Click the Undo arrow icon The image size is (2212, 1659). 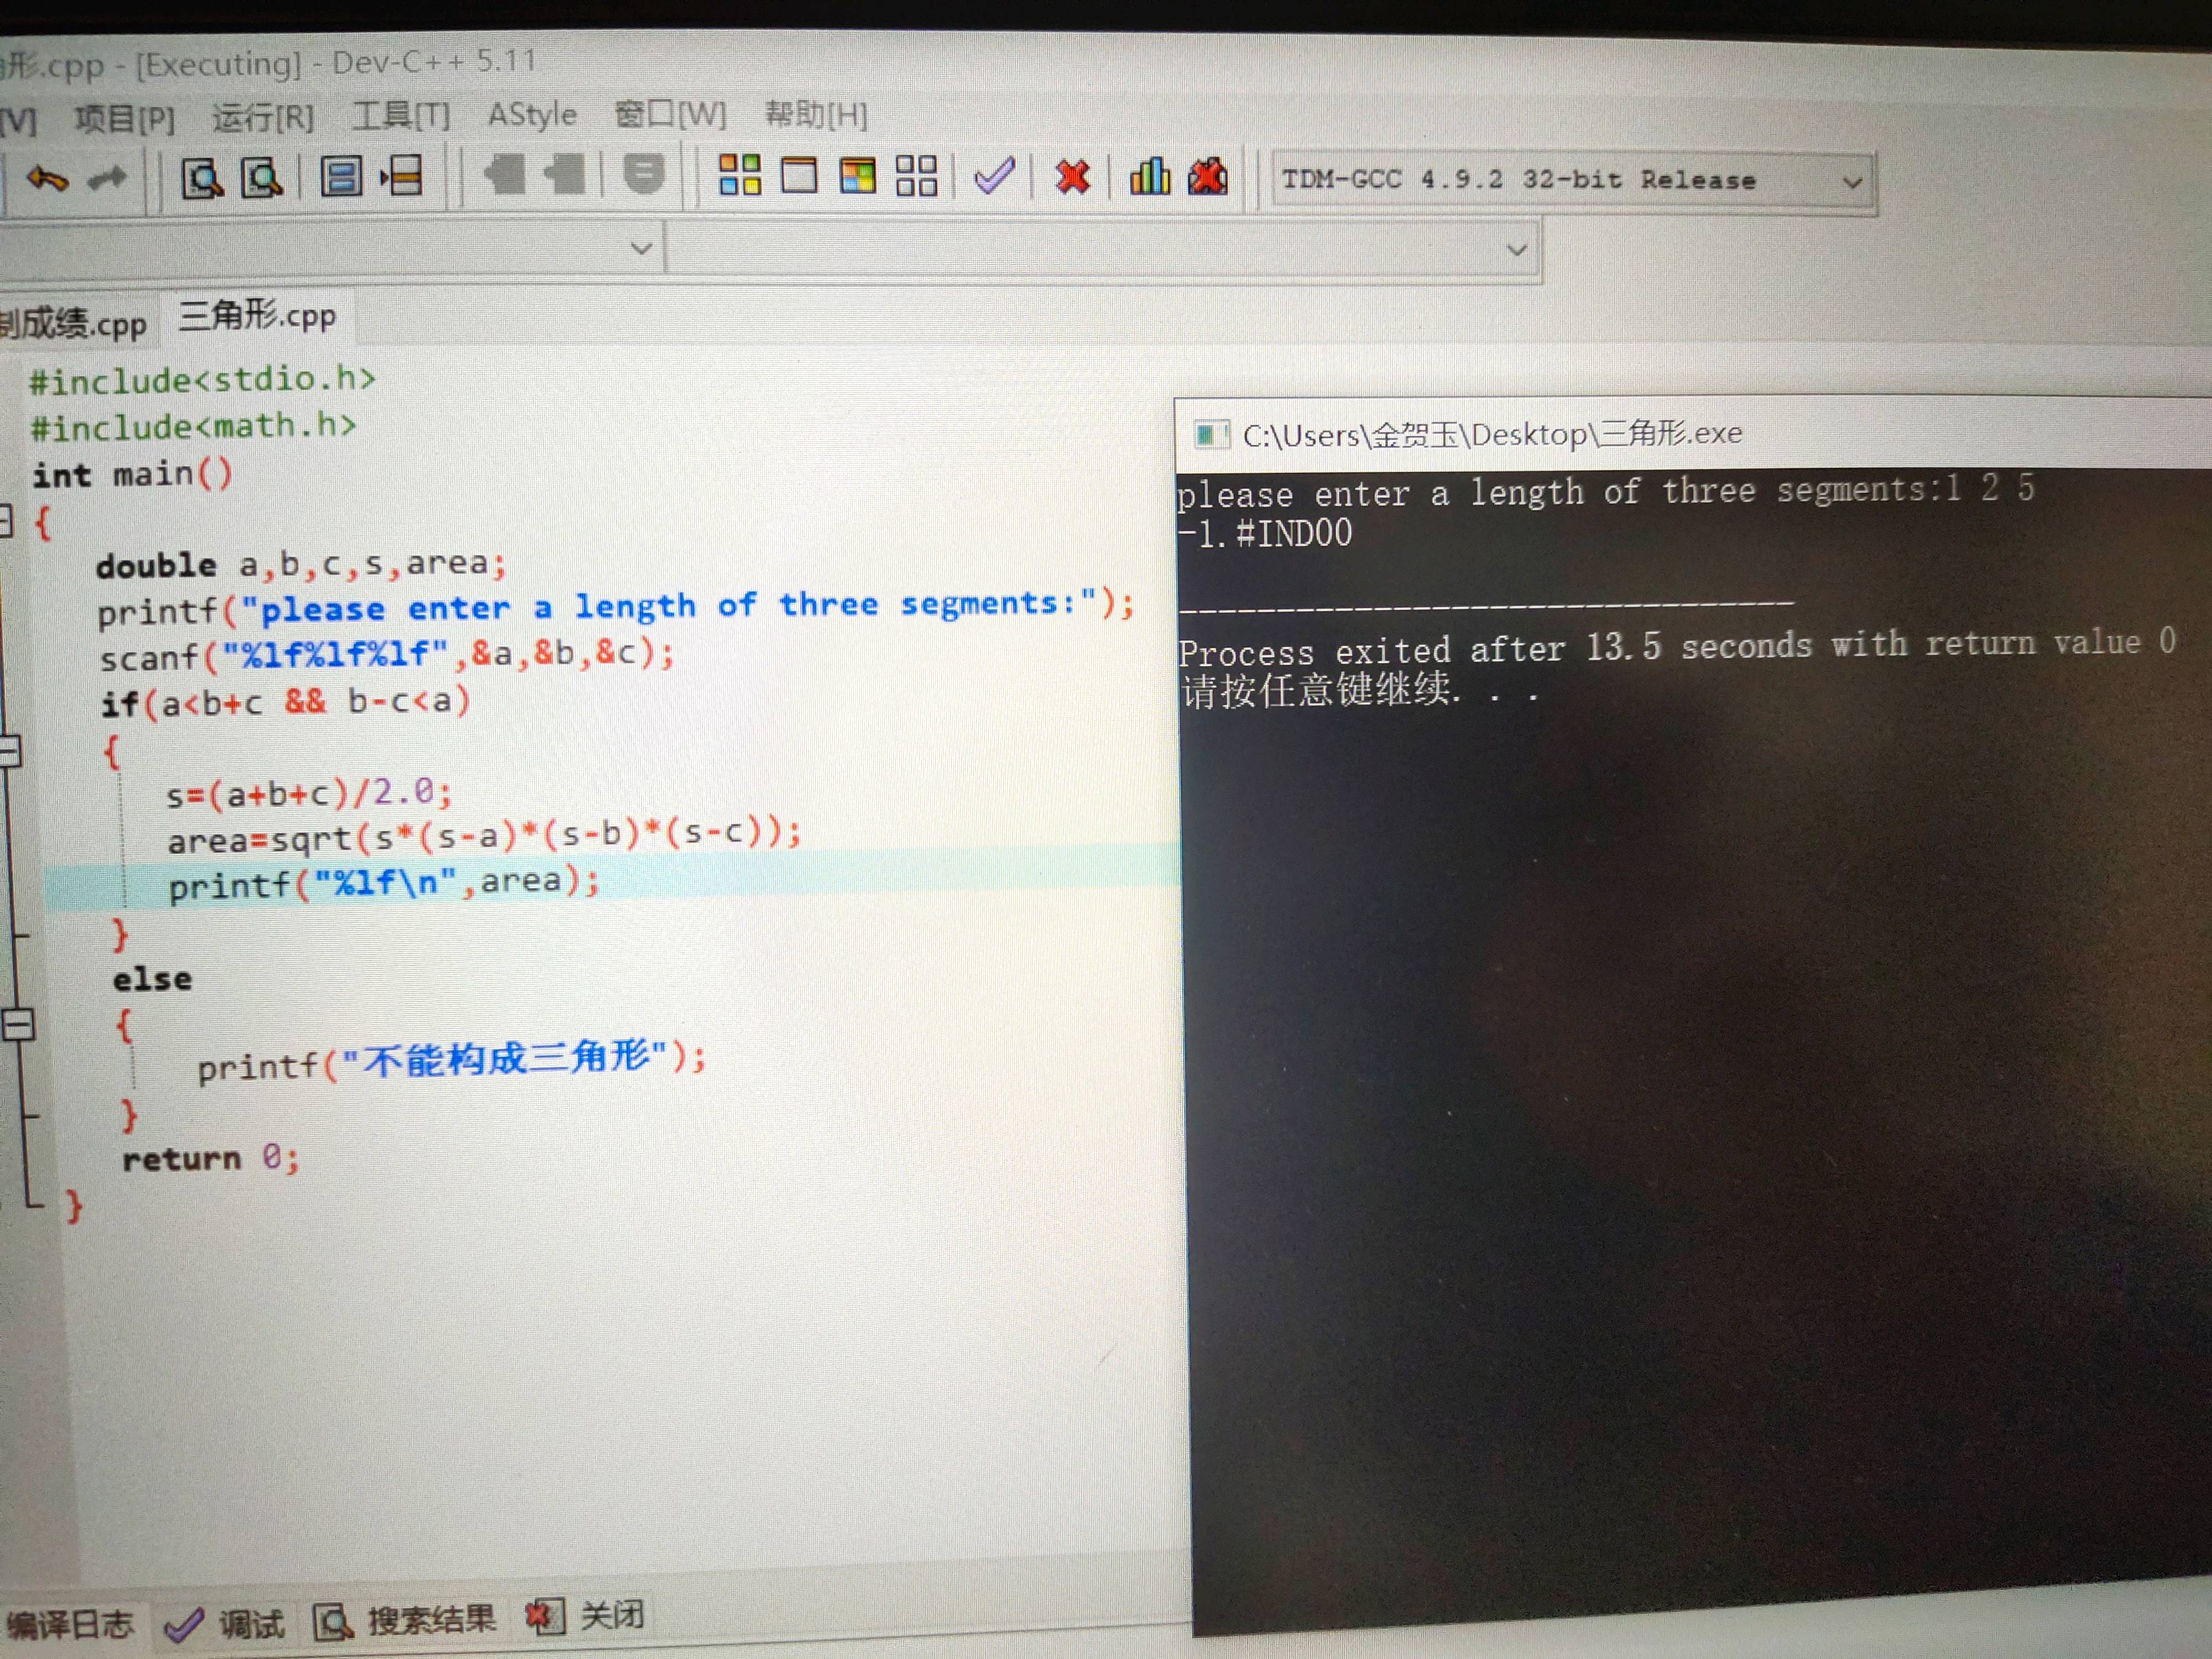coord(47,178)
